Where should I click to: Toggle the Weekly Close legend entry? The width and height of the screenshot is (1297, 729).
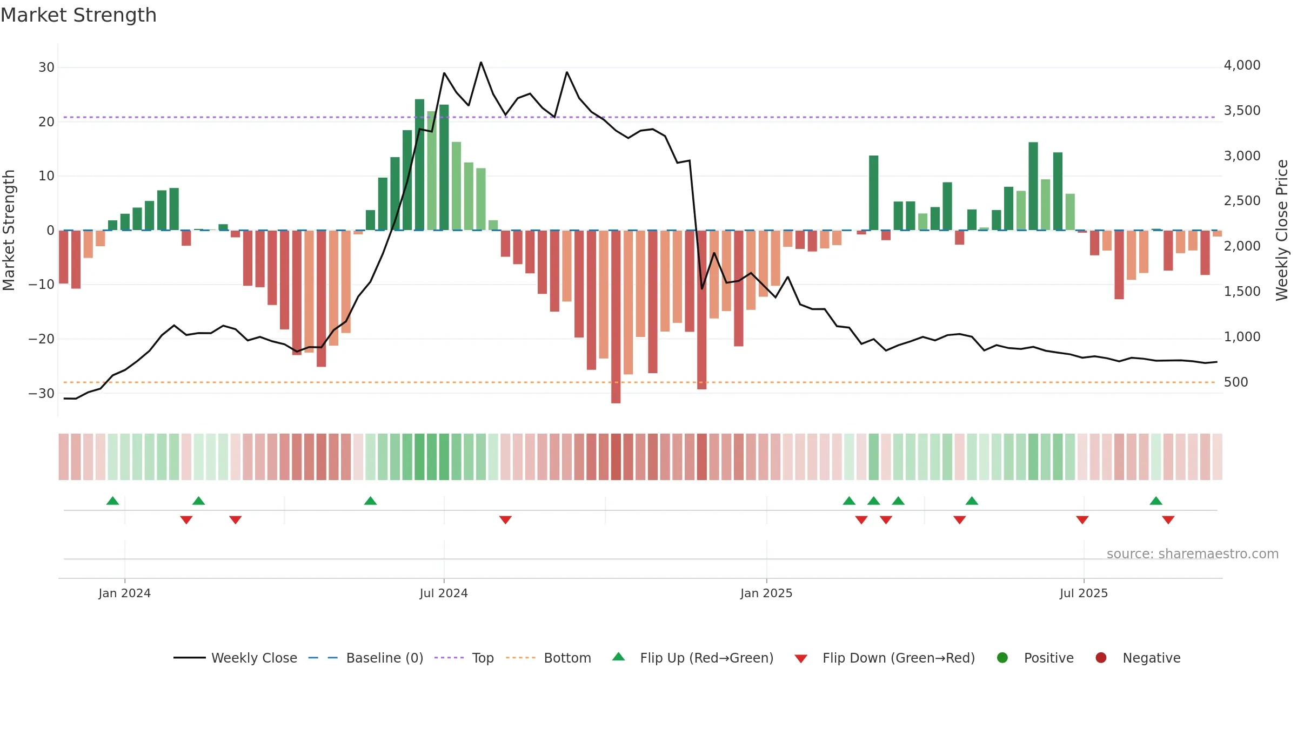(236, 658)
